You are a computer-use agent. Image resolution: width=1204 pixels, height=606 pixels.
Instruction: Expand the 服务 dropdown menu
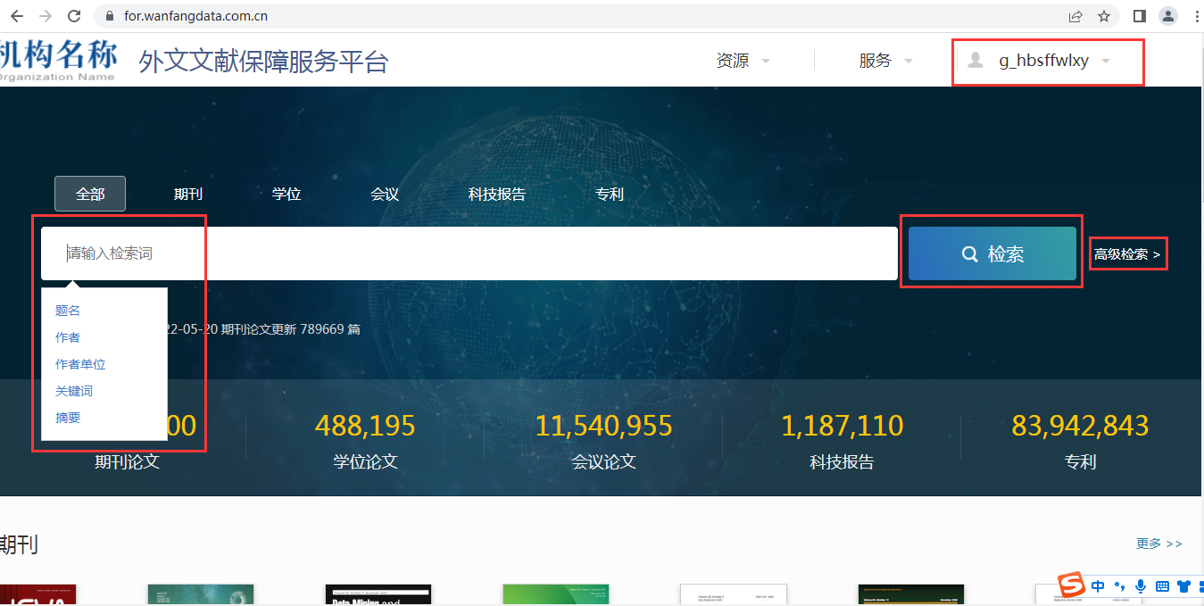point(885,61)
